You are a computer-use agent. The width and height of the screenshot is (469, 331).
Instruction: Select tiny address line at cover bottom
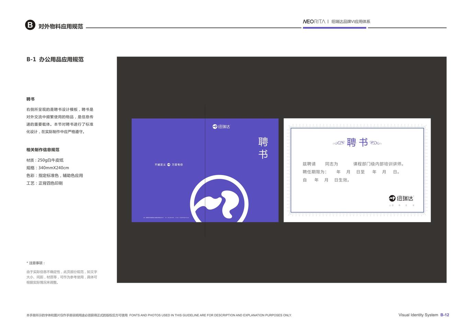[x=166, y=218]
